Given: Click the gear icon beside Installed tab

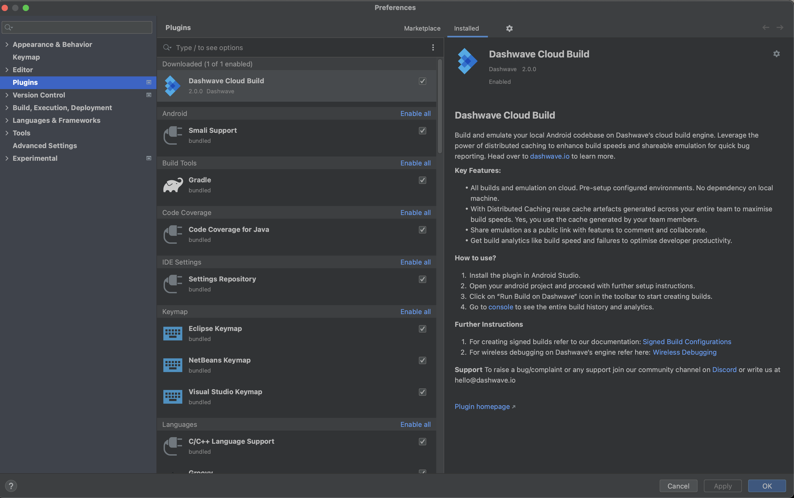Looking at the screenshot, I should click(509, 28).
